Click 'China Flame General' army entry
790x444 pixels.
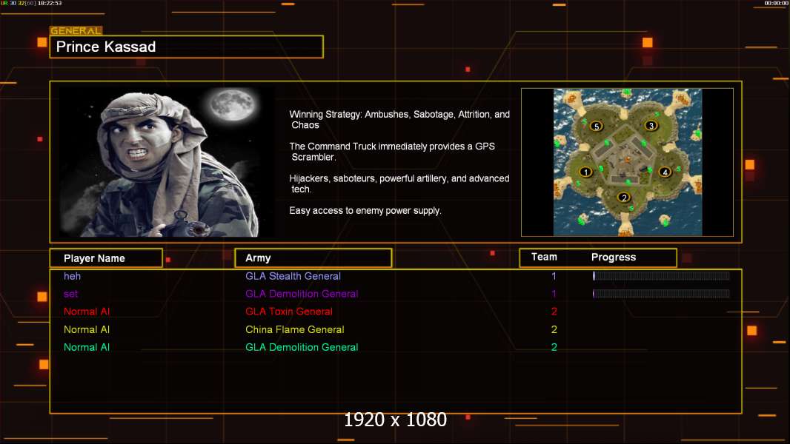[295, 329]
